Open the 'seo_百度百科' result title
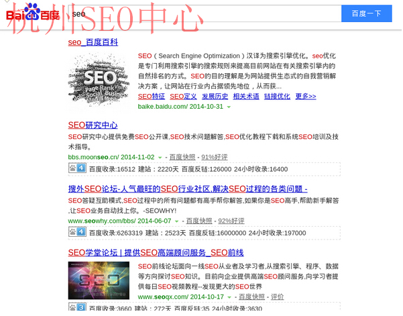 (x=93, y=42)
